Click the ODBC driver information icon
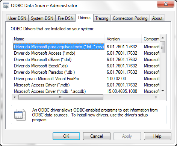Image resolution: width=177 pixels, height=146 pixels. pyautogui.click(x=20, y=115)
